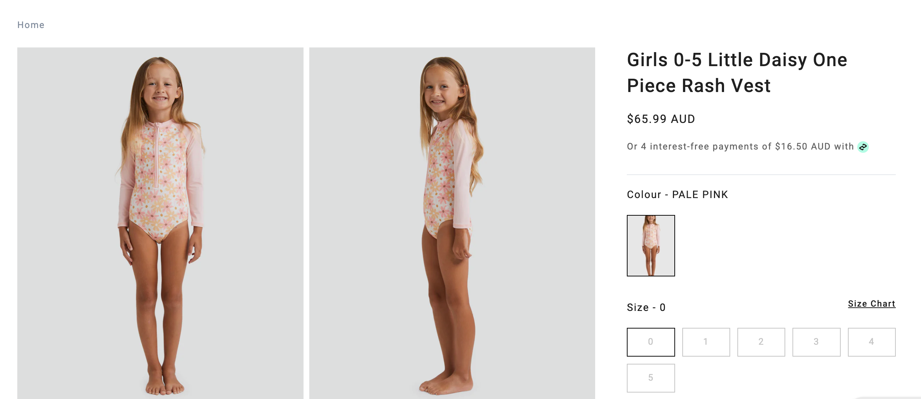Viewport: 921px width, 399px height.
Task: Click the PALE PINK colour name
Action: click(x=700, y=194)
